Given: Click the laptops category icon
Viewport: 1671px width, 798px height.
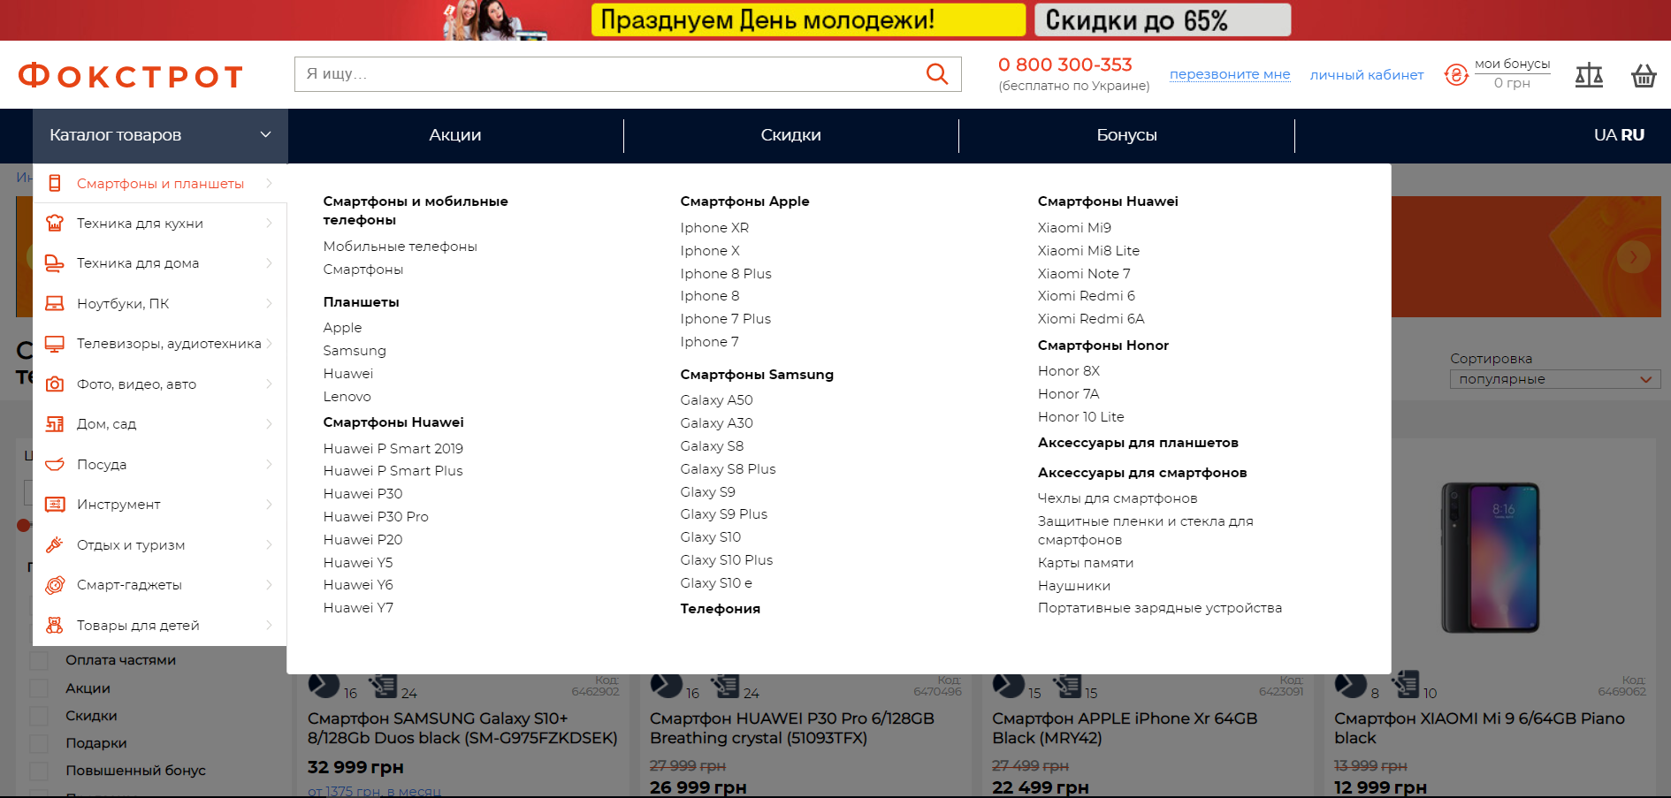Looking at the screenshot, I should [x=55, y=303].
